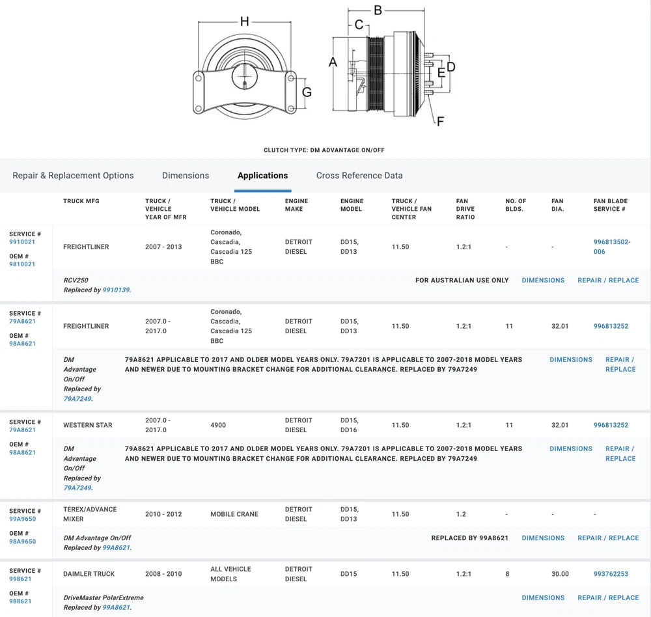Open service number 99A9650 link
This screenshot has width=651, height=617.
click(22, 519)
